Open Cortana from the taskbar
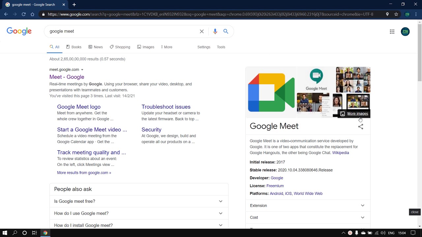422x237 pixels. pyautogui.click(x=24, y=233)
